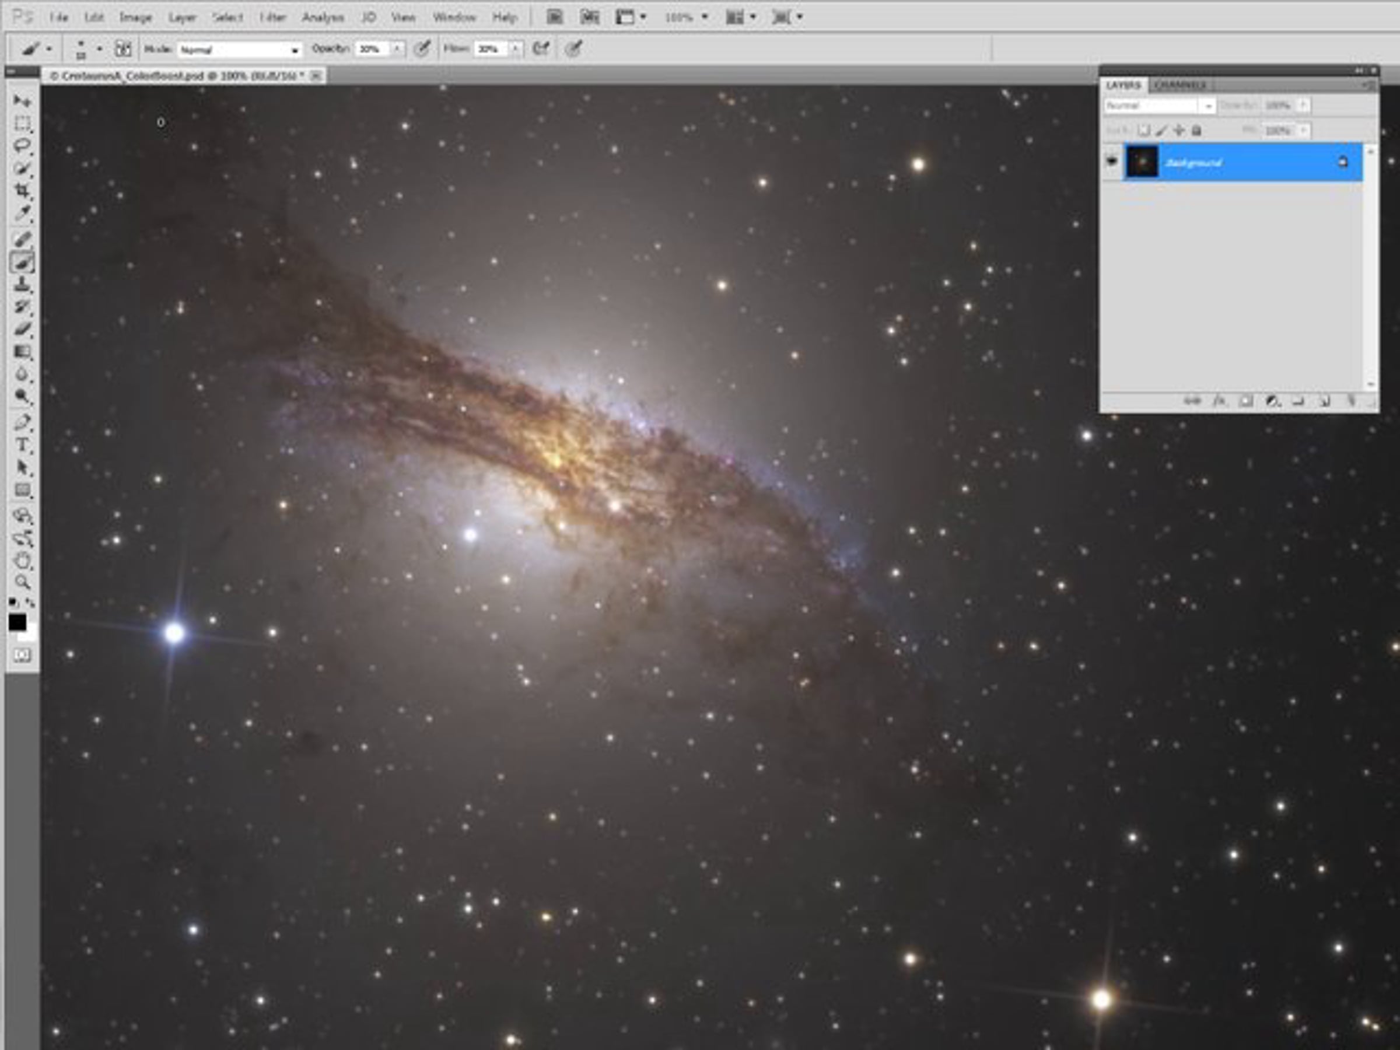Select the Clone Stamp tool
Screen dimensions: 1400x1050
click(22, 284)
